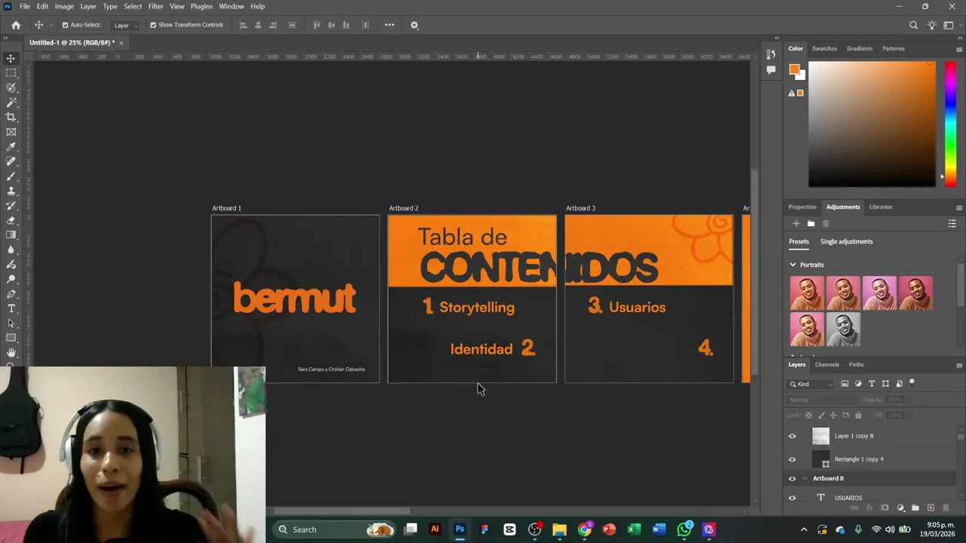966x543 pixels.
Task: Switch to the Libraries tab
Action: (x=880, y=207)
